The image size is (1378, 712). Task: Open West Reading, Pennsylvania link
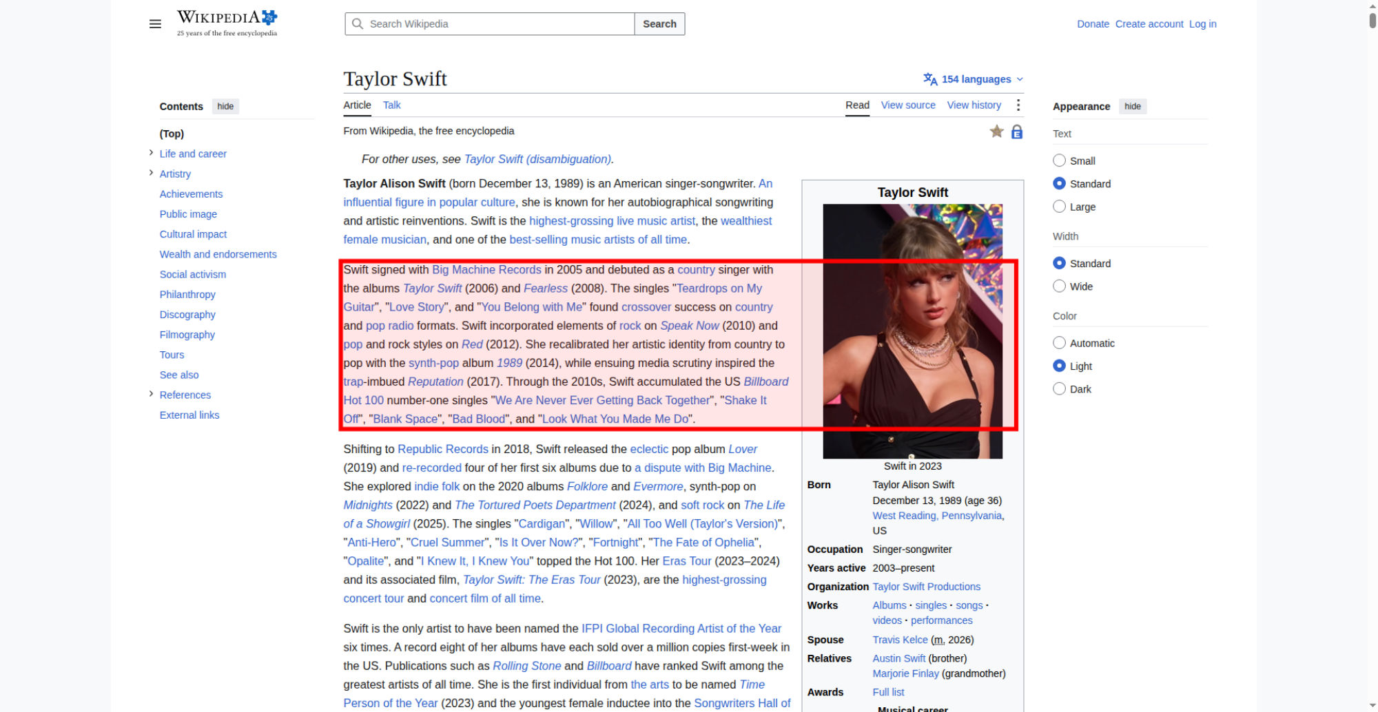click(x=937, y=516)
